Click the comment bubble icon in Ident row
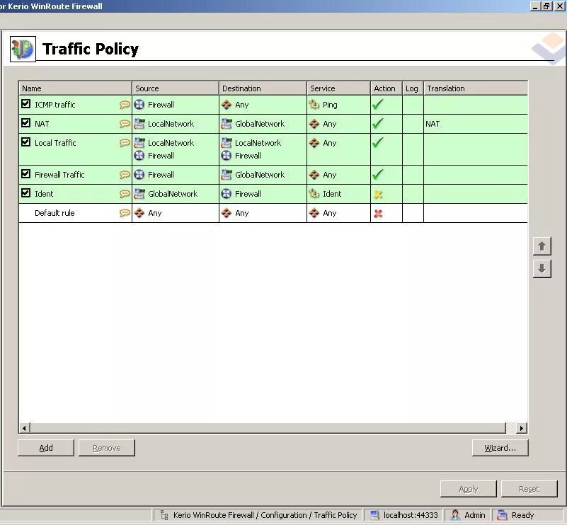 [125, 194]
